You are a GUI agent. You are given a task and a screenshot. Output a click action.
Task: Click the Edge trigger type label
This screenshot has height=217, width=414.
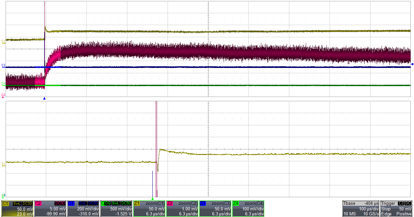click(x=386, y=214)
